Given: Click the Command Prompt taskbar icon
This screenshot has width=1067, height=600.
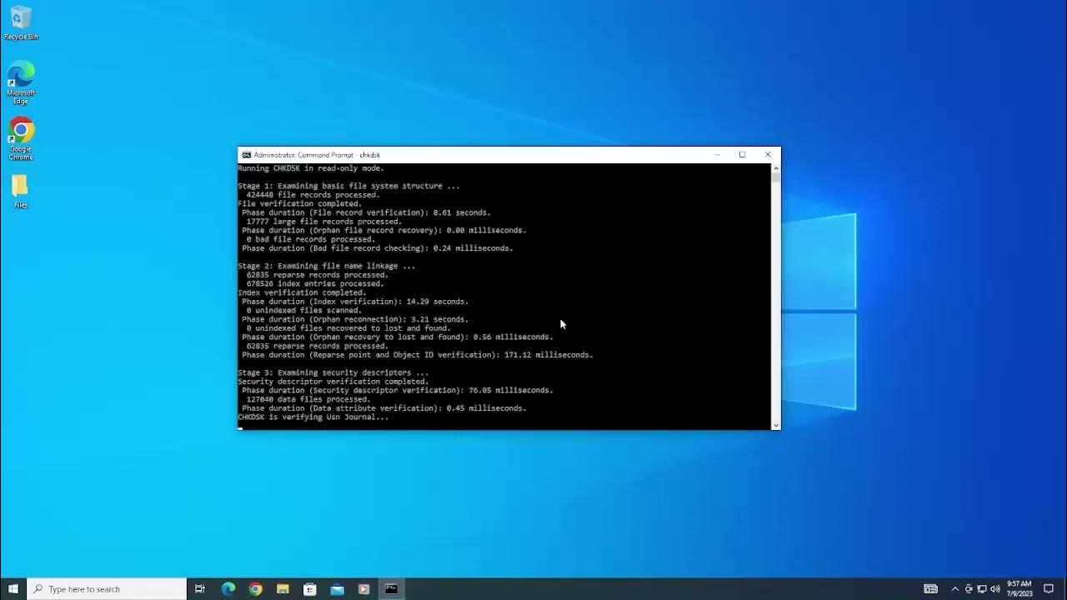Looking at the screenshot, I should pyautogui.click(x=391, y=589).
